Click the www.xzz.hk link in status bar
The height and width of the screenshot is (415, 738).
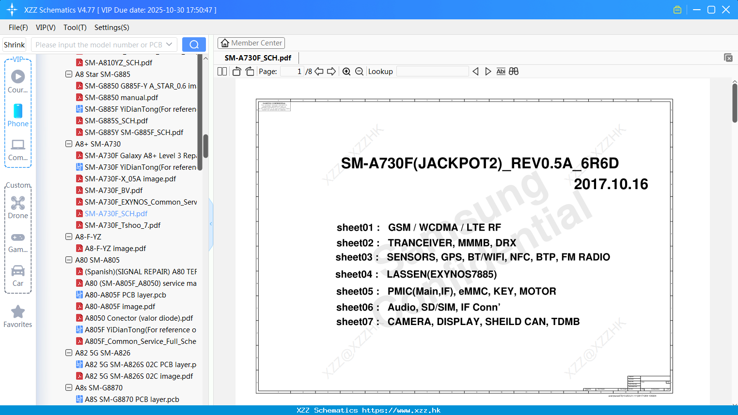pos(401,410)
